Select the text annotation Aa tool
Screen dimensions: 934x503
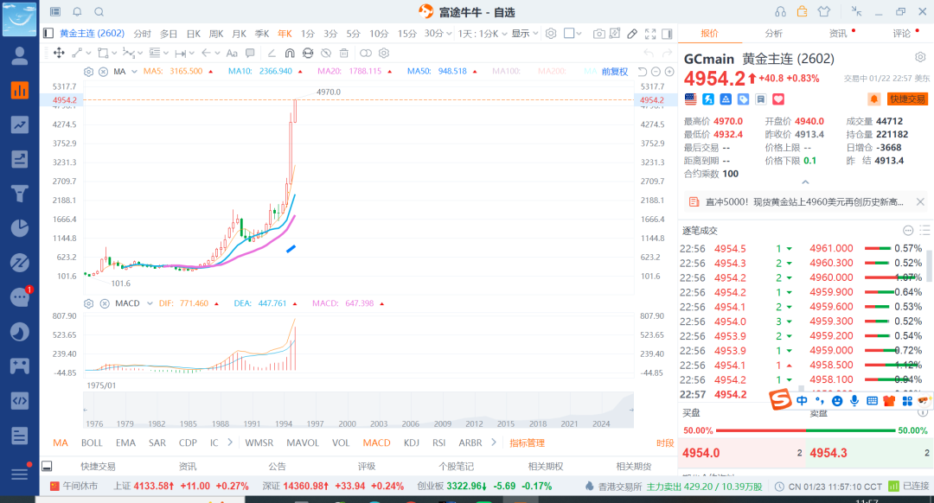[x=233, y=53]
